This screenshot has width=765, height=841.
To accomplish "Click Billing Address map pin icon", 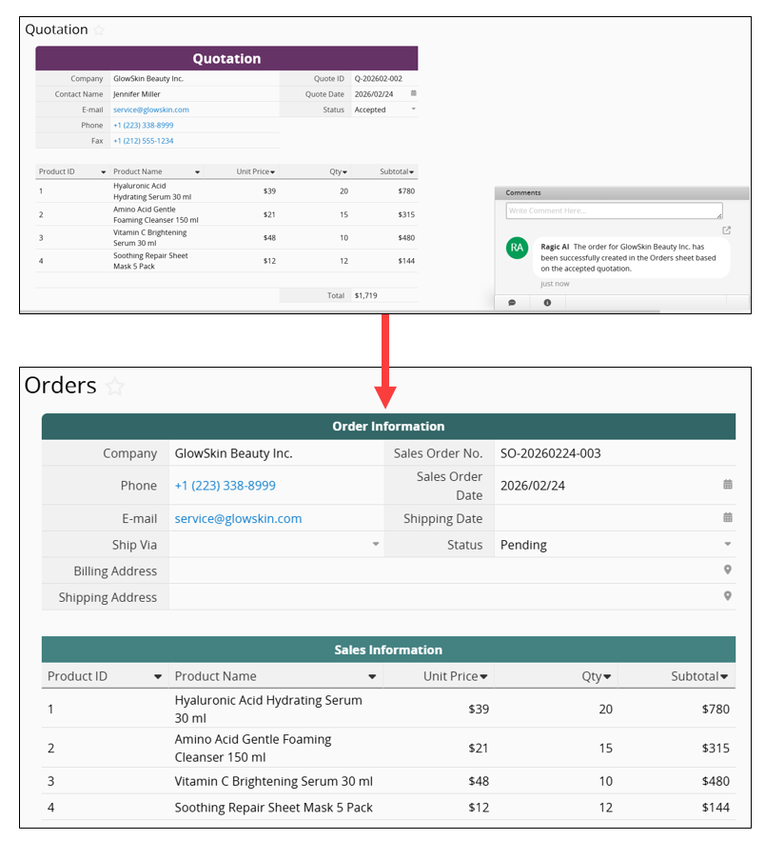I will click(728, 571).
